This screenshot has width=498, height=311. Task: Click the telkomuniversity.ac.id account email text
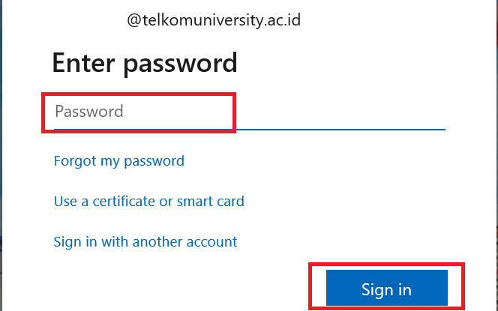[x=214, y=20]
